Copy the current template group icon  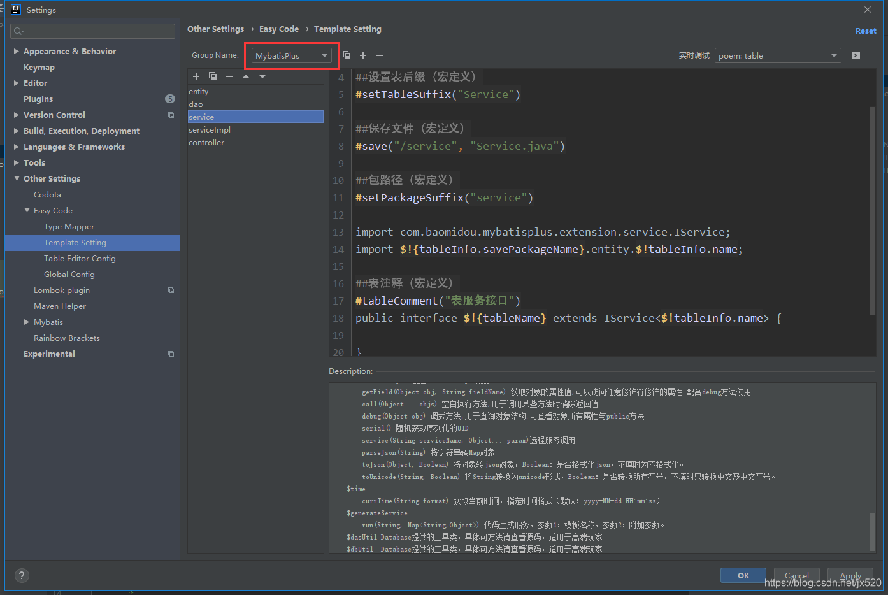click(x=347, y=55)
